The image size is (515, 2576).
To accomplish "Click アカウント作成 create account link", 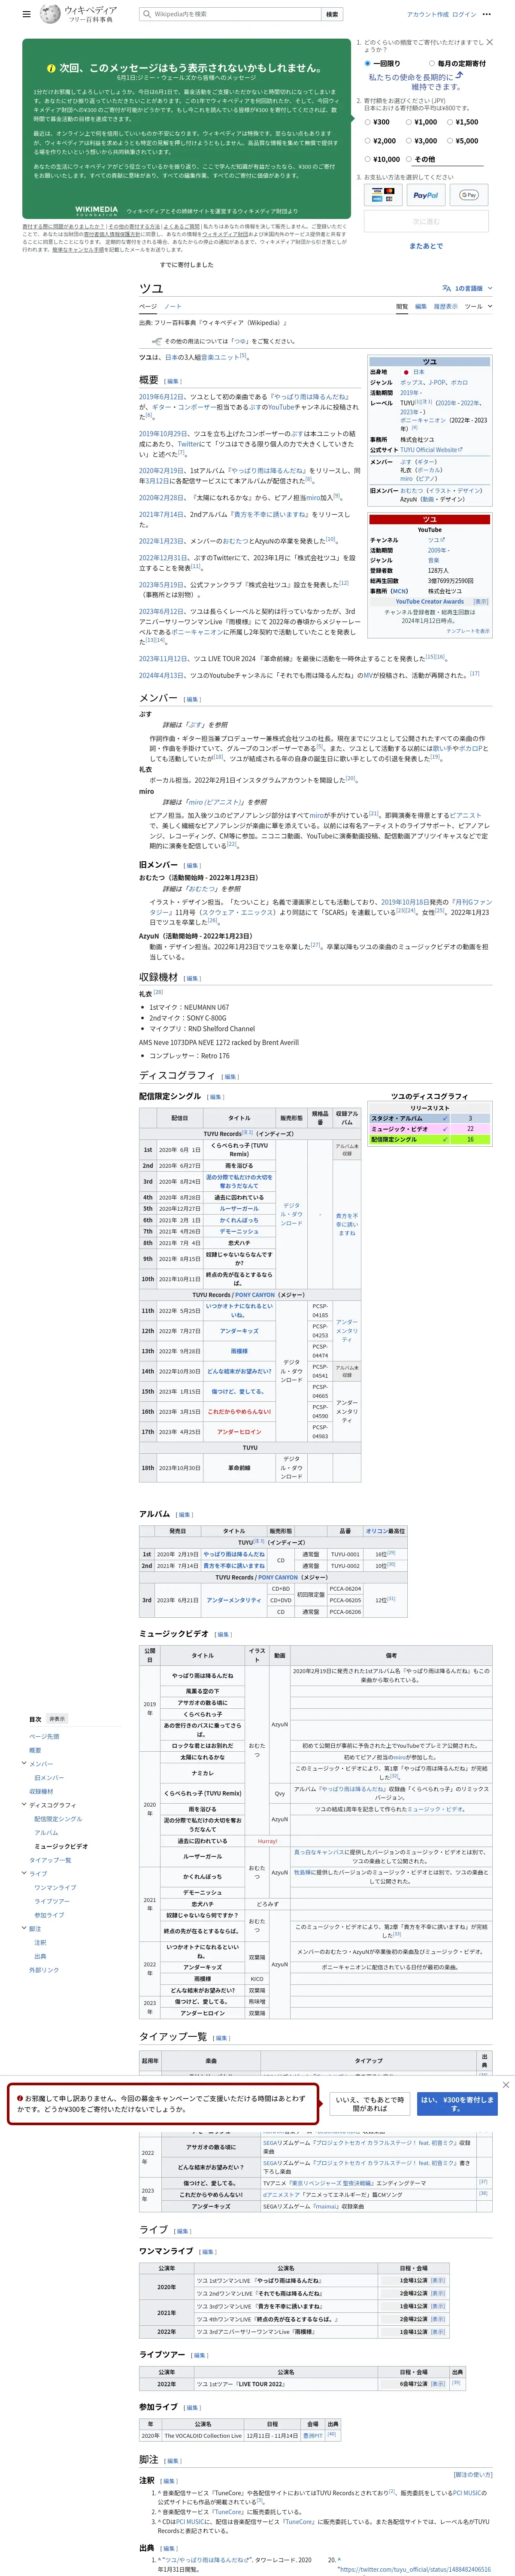I will [427, 15].
